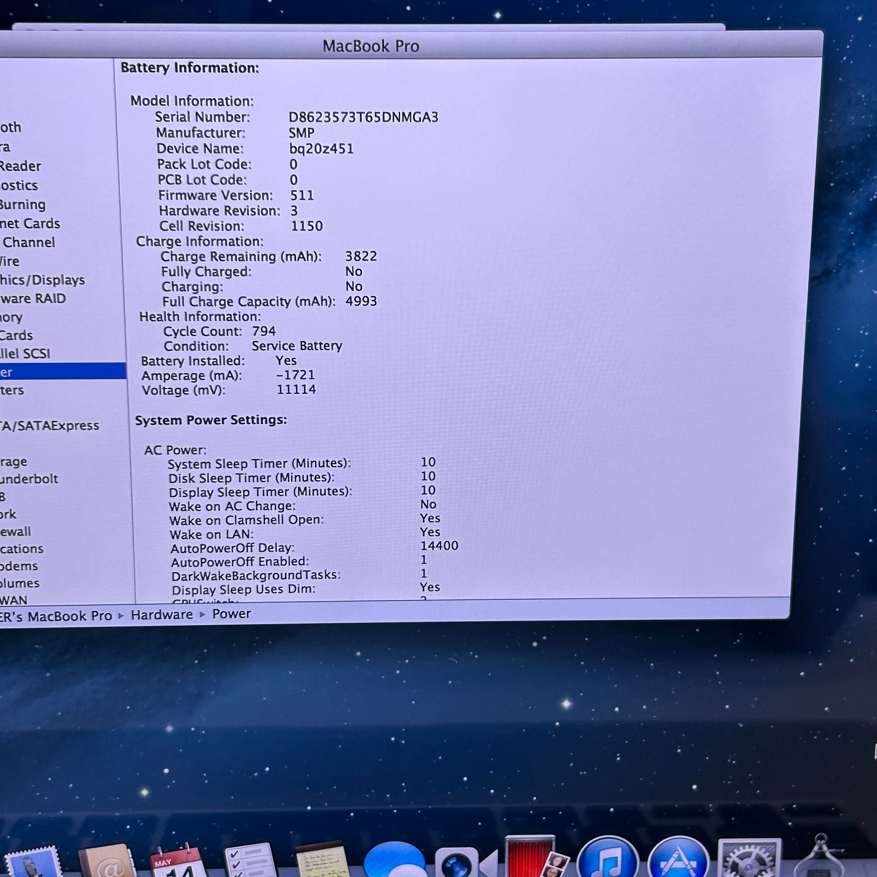Image resolution: width=877 pixels, height=877 pixels.
Task: Select the Bluetooth row in the sidebar
Action: point(10,127)
